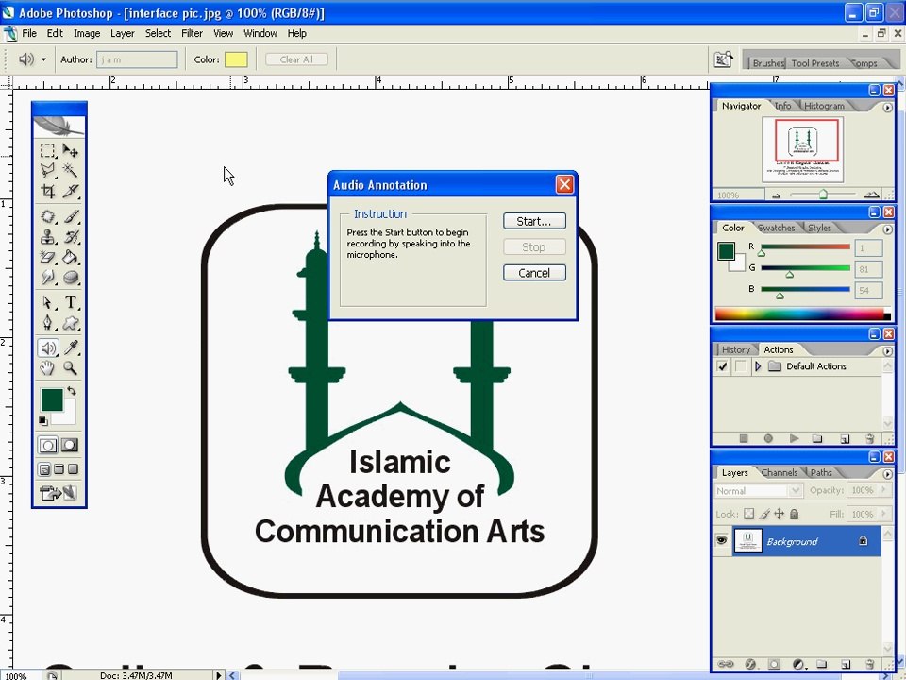Open the Filter menu
Image resolution: width=906 pixels, height=680 pixels.
coord(192,34)
